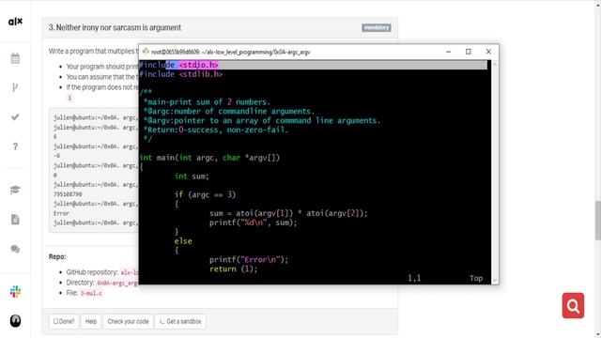Click the 'int sum;' declaration line
601x338 pixels.
click(x=192, y=177)
